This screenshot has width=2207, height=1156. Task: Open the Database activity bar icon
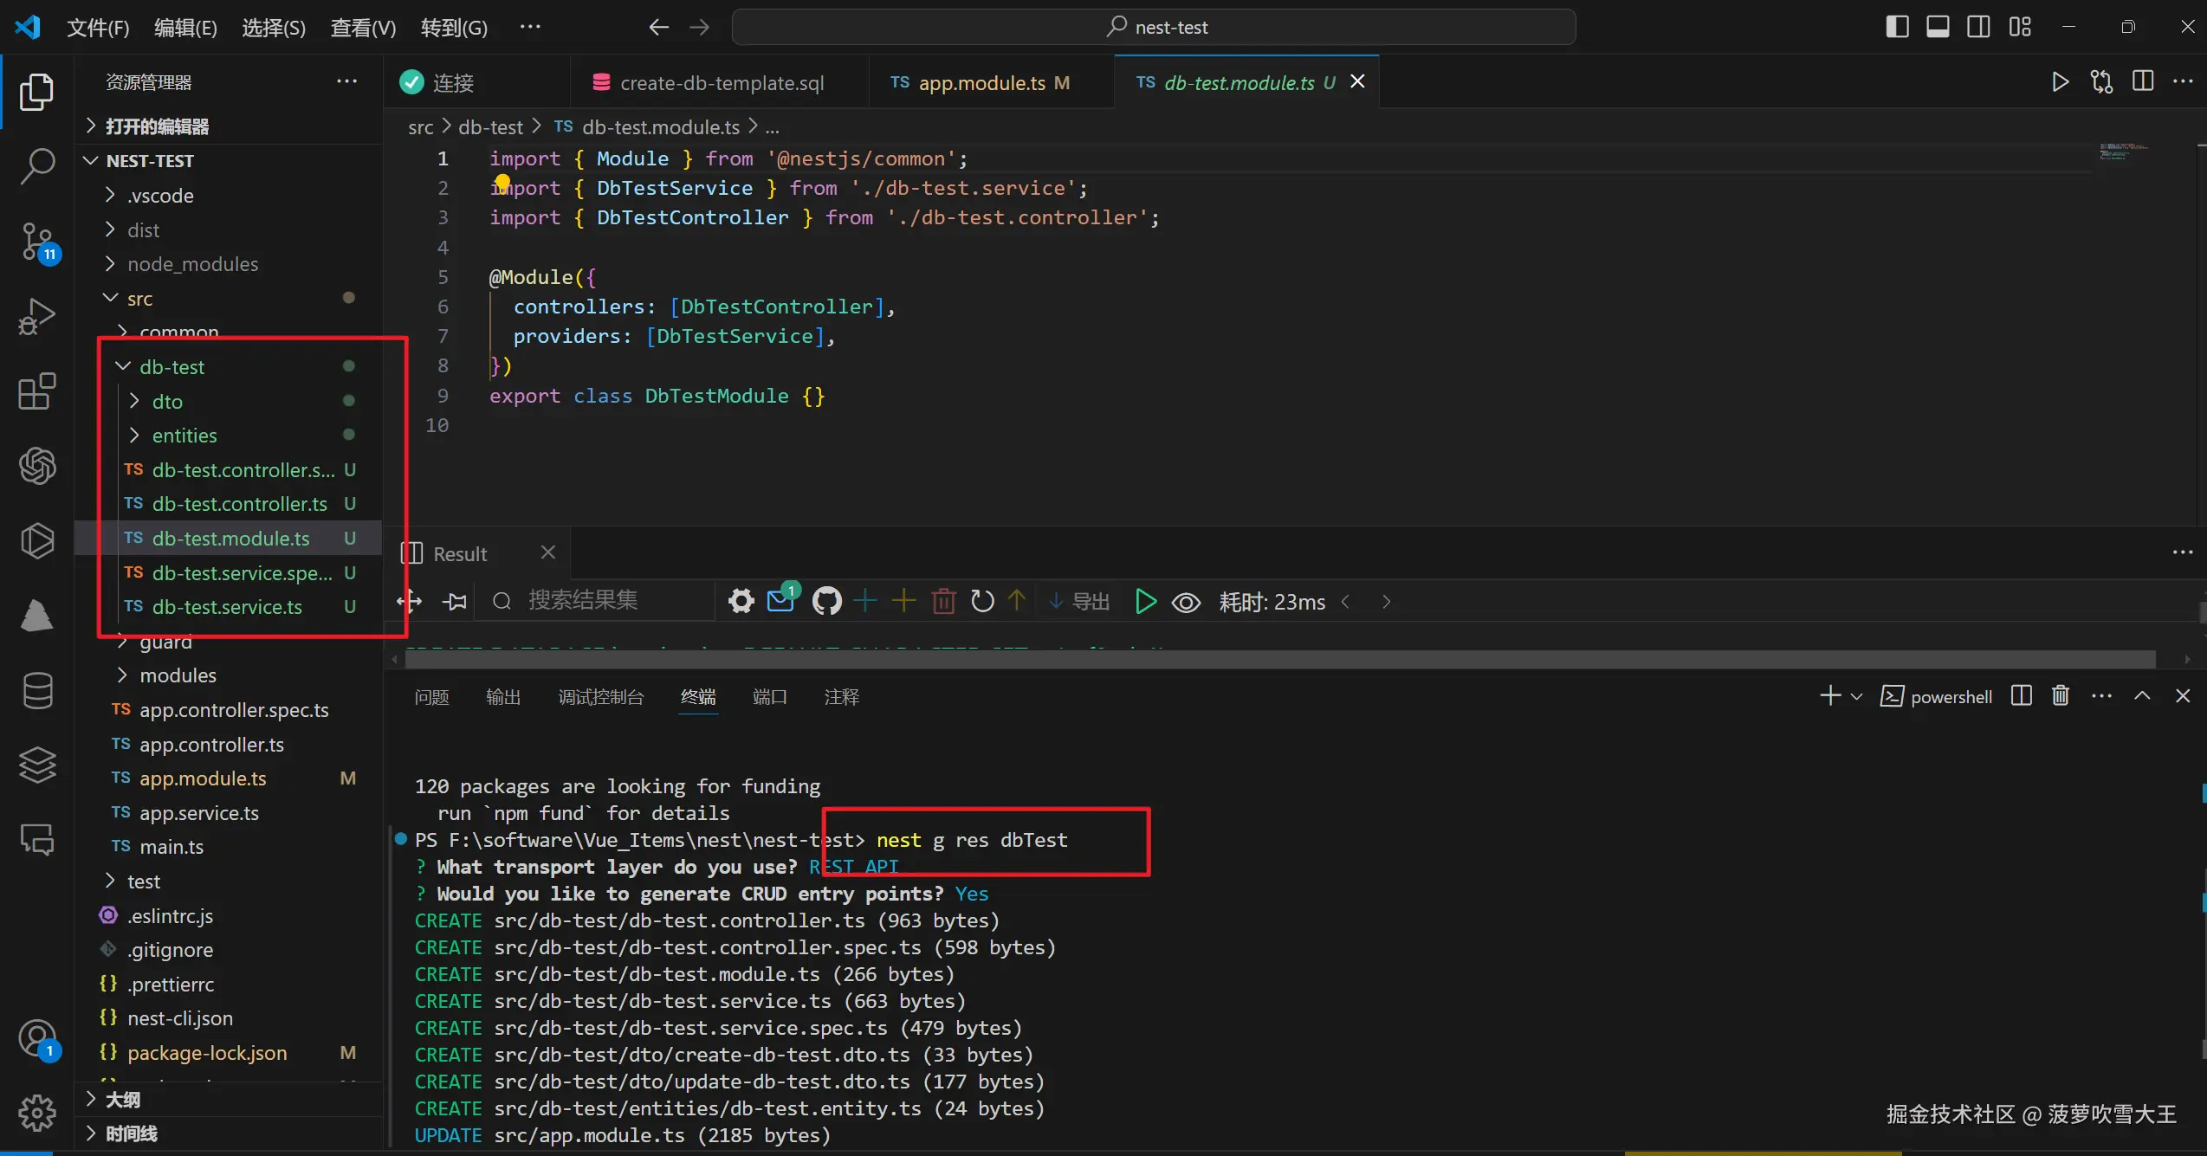pos(37,690)
